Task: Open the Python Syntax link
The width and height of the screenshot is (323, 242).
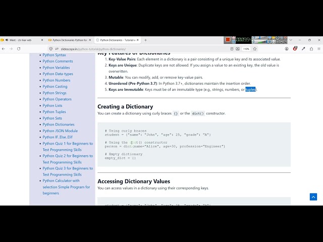Action: point(54,55)
